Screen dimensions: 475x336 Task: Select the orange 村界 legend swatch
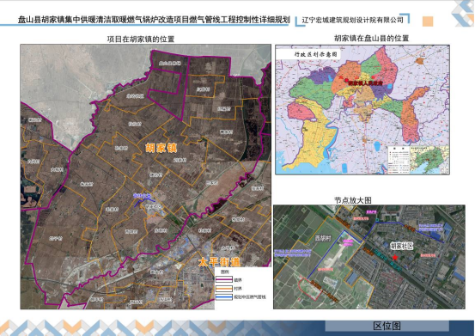[224, 288]
